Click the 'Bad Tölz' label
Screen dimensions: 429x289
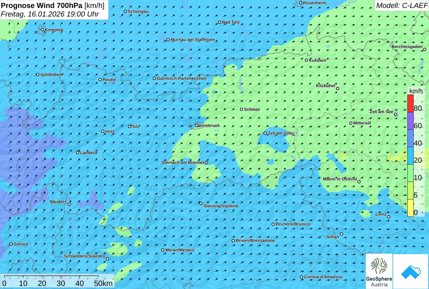click(x=231, y=22)
